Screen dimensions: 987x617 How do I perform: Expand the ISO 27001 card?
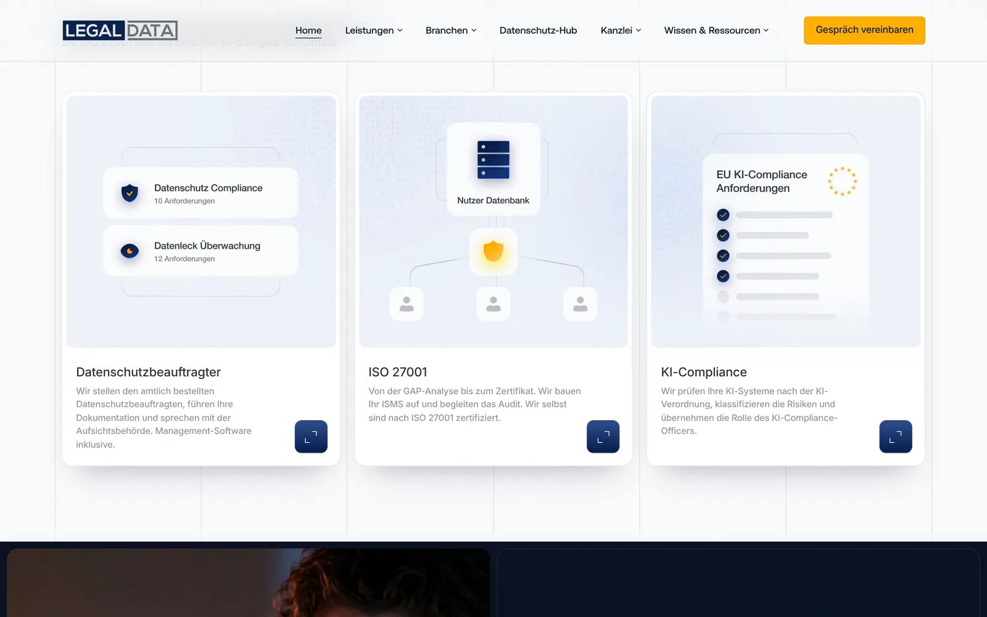click(x=603, y=437)
